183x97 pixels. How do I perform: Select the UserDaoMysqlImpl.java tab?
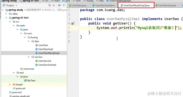[136, 5]
